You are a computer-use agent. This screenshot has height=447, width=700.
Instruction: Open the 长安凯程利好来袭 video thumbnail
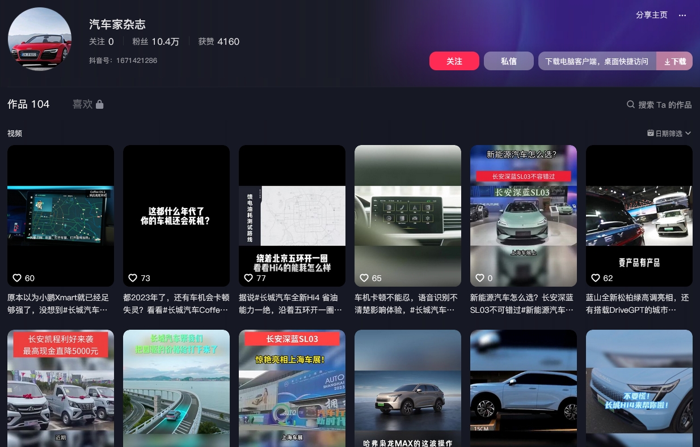coord(61,388)
